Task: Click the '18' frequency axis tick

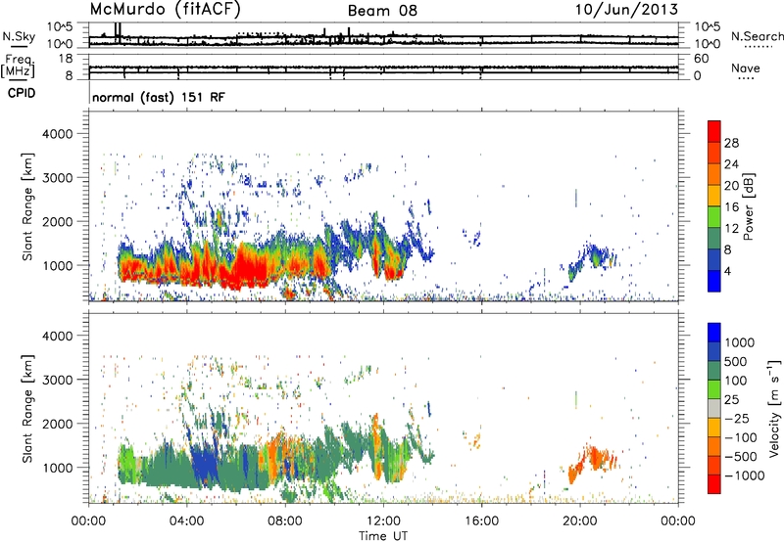Action: [x=66, y=59]
